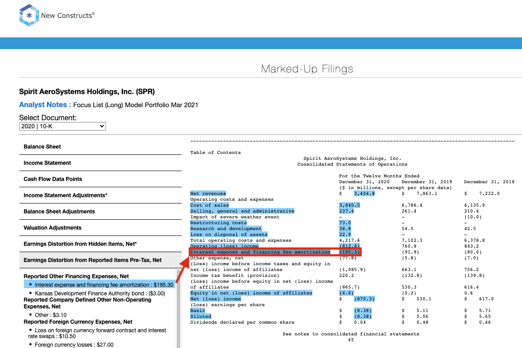
Task: Click the highlighted 3,404.8 revenue value
Action: (364, 194)
